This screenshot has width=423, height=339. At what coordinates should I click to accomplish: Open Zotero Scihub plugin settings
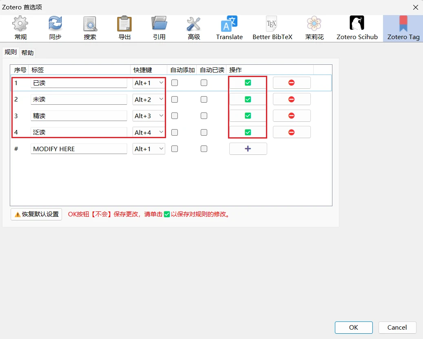[357, 28]
